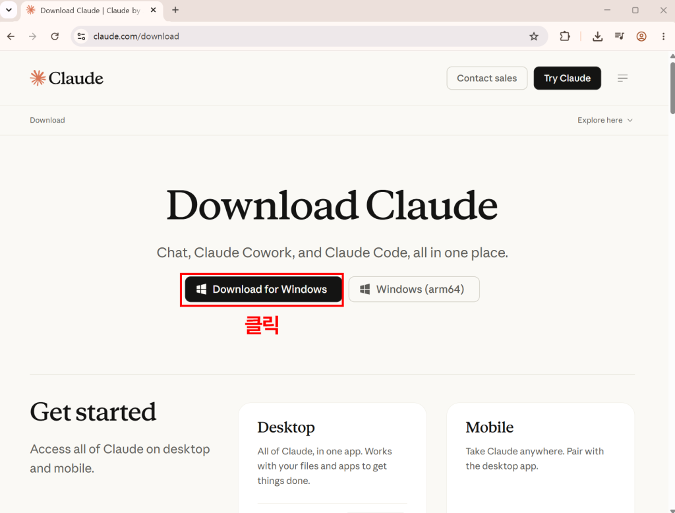Minimize the browser window

click(x=607, y=10)
